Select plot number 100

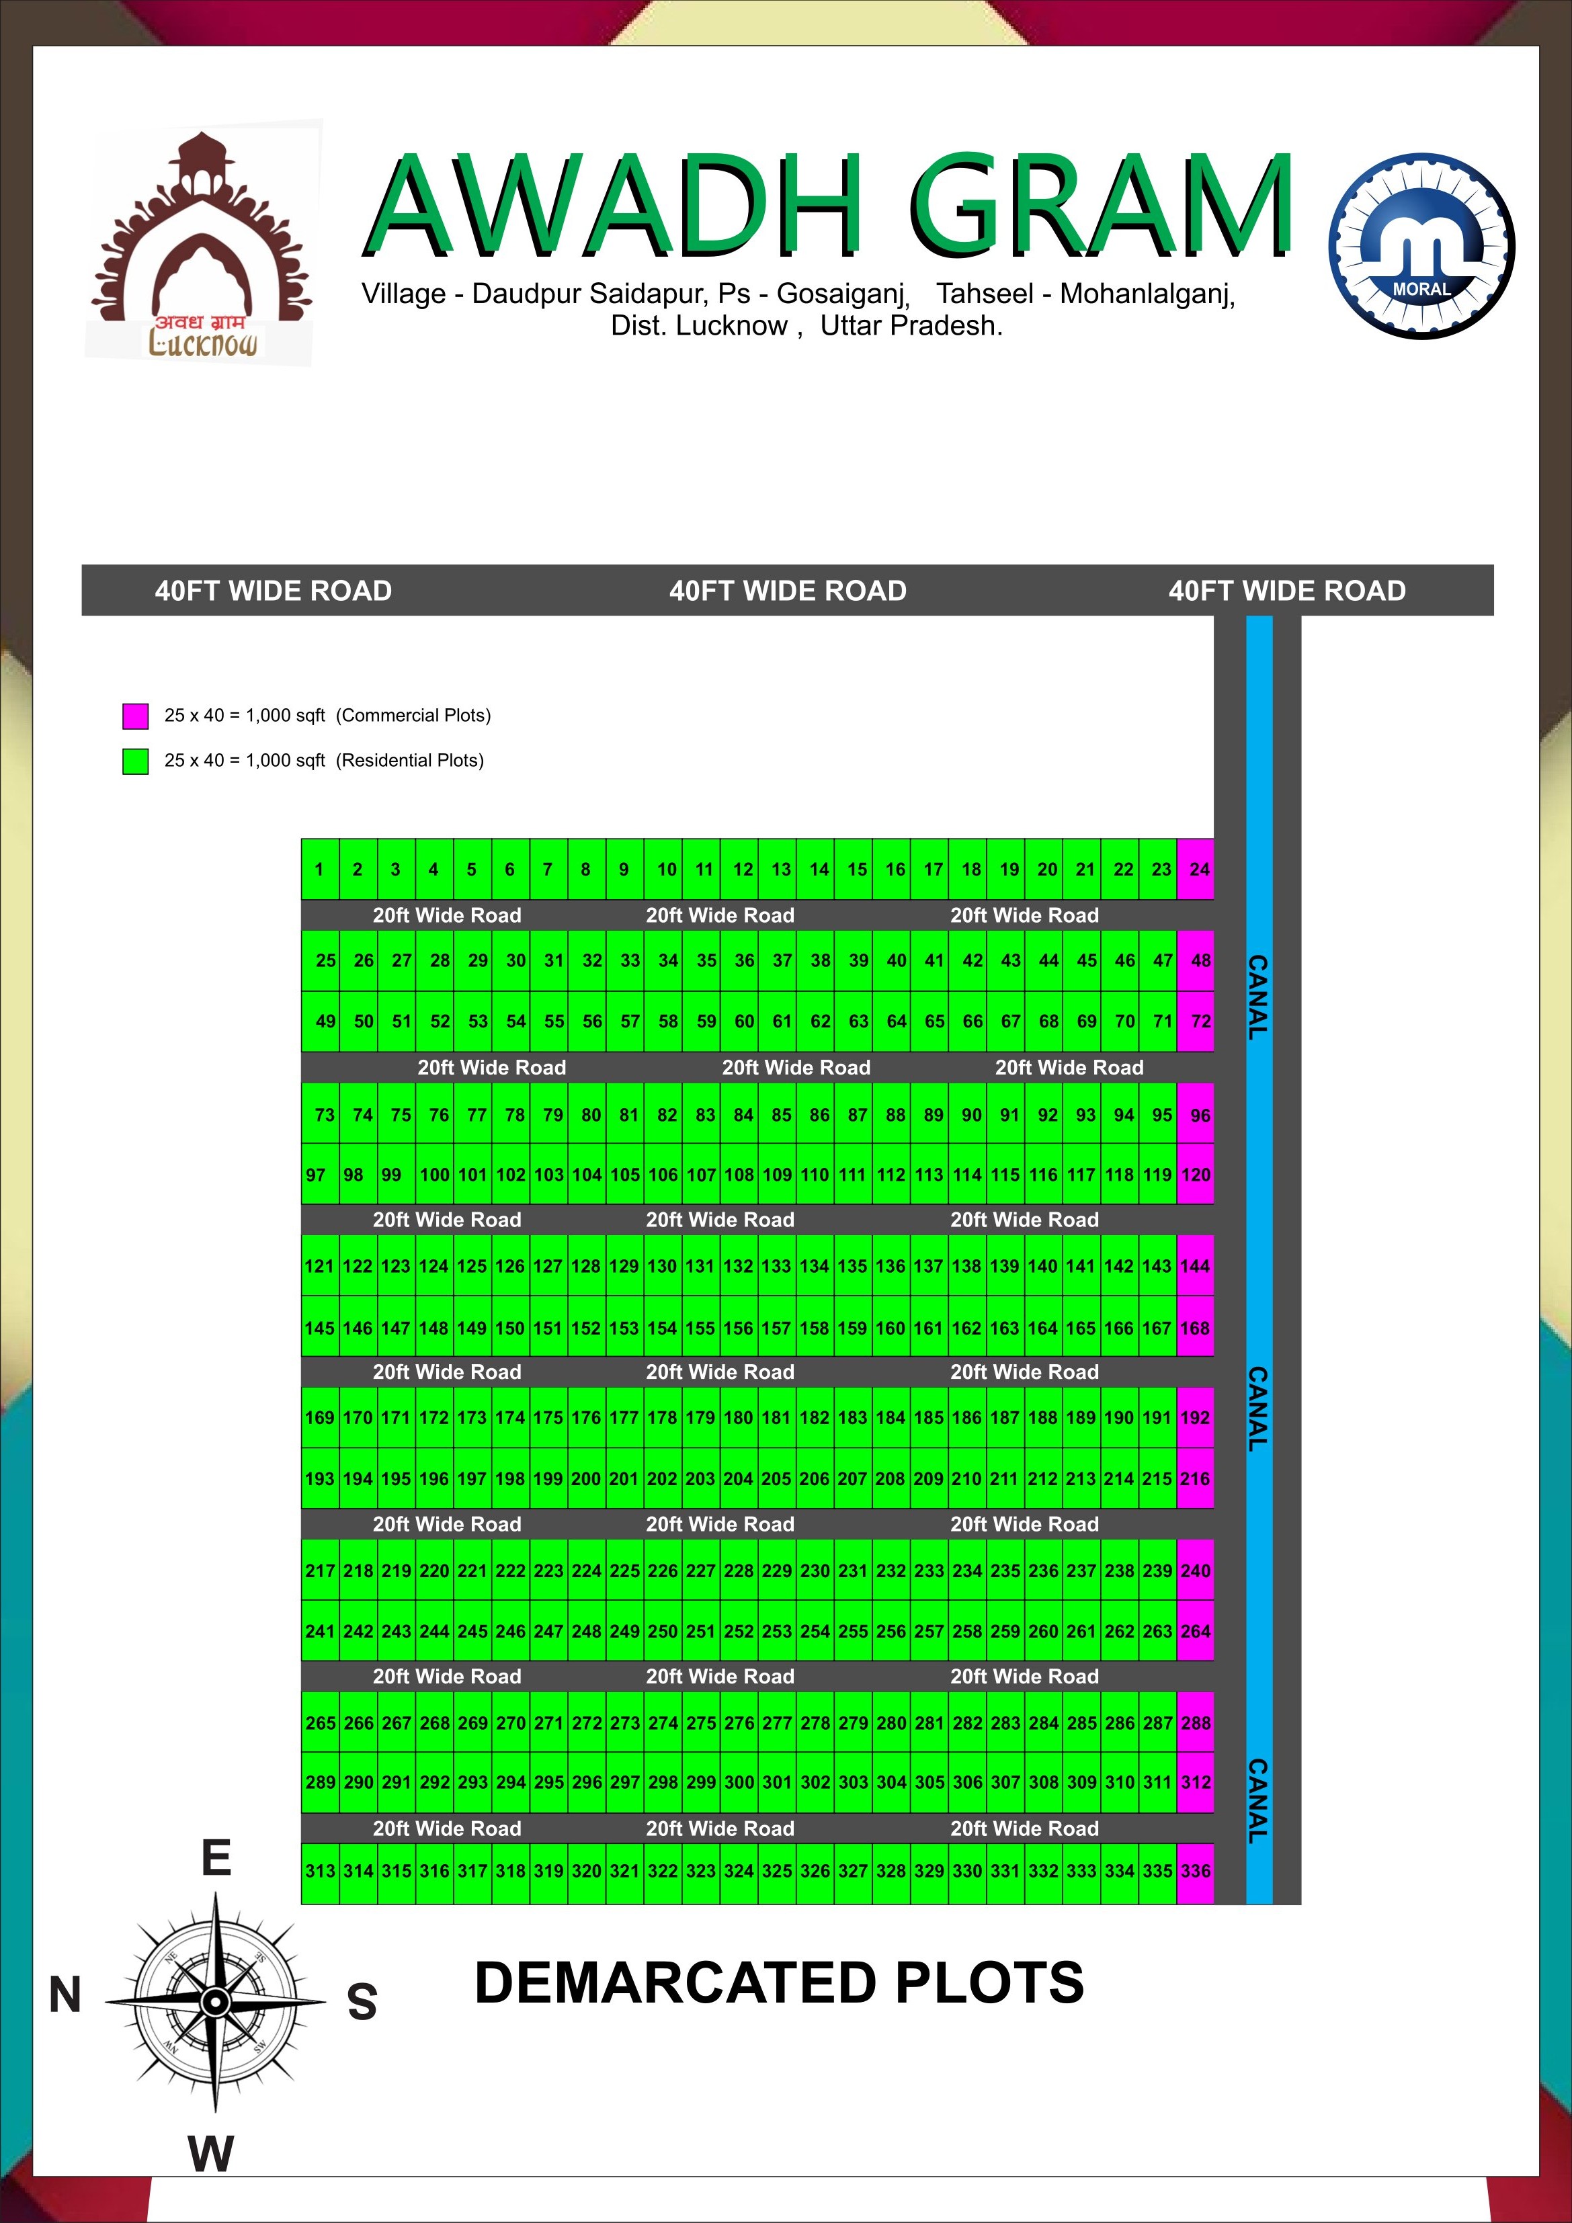(x=434, y=1175)
